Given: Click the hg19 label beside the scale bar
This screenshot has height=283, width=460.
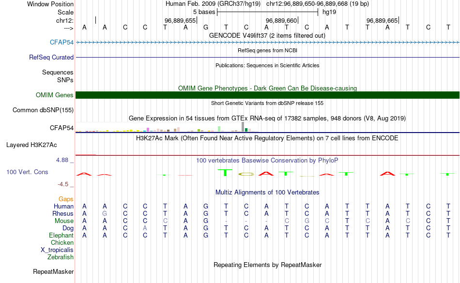Looking at the screenshot, I should tap(329, 12).
